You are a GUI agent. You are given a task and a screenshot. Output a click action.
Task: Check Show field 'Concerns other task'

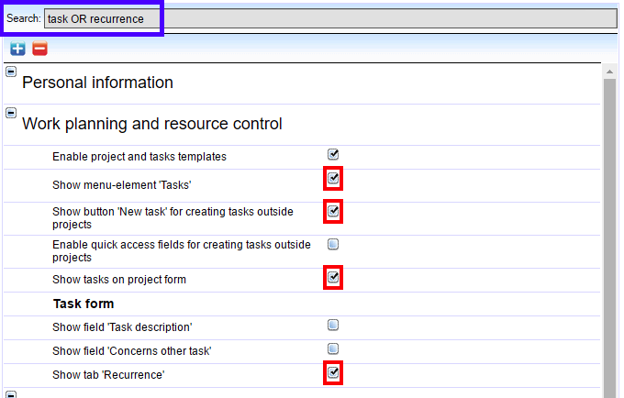click(x=333, y=348)
